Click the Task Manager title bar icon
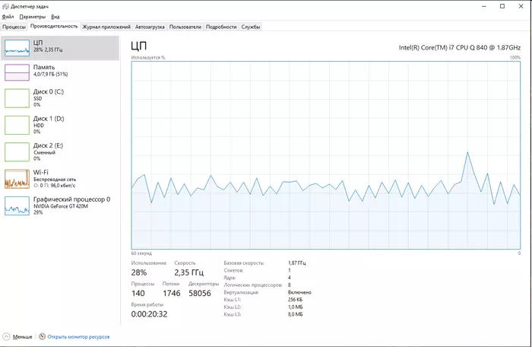This screenshot has width=532, height=347. tap(5, 6)
